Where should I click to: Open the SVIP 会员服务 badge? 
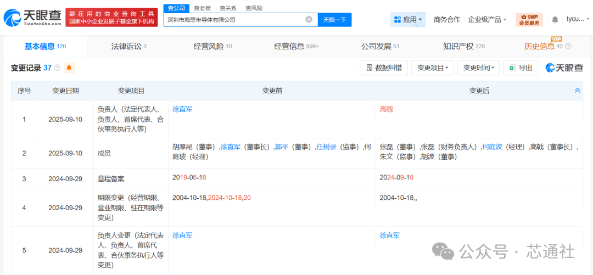point(529,20)
